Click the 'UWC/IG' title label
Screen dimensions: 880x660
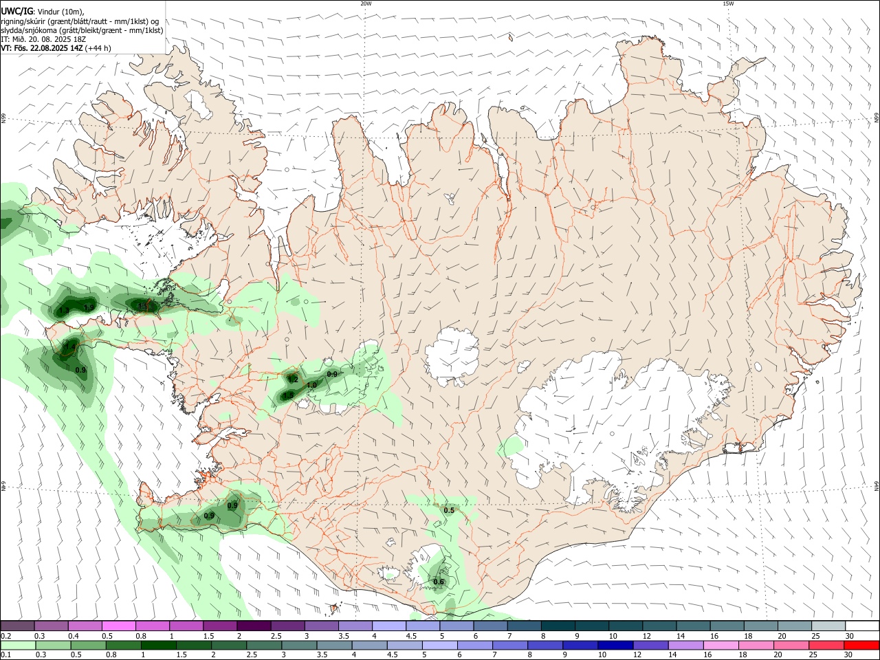coord(16,12)
